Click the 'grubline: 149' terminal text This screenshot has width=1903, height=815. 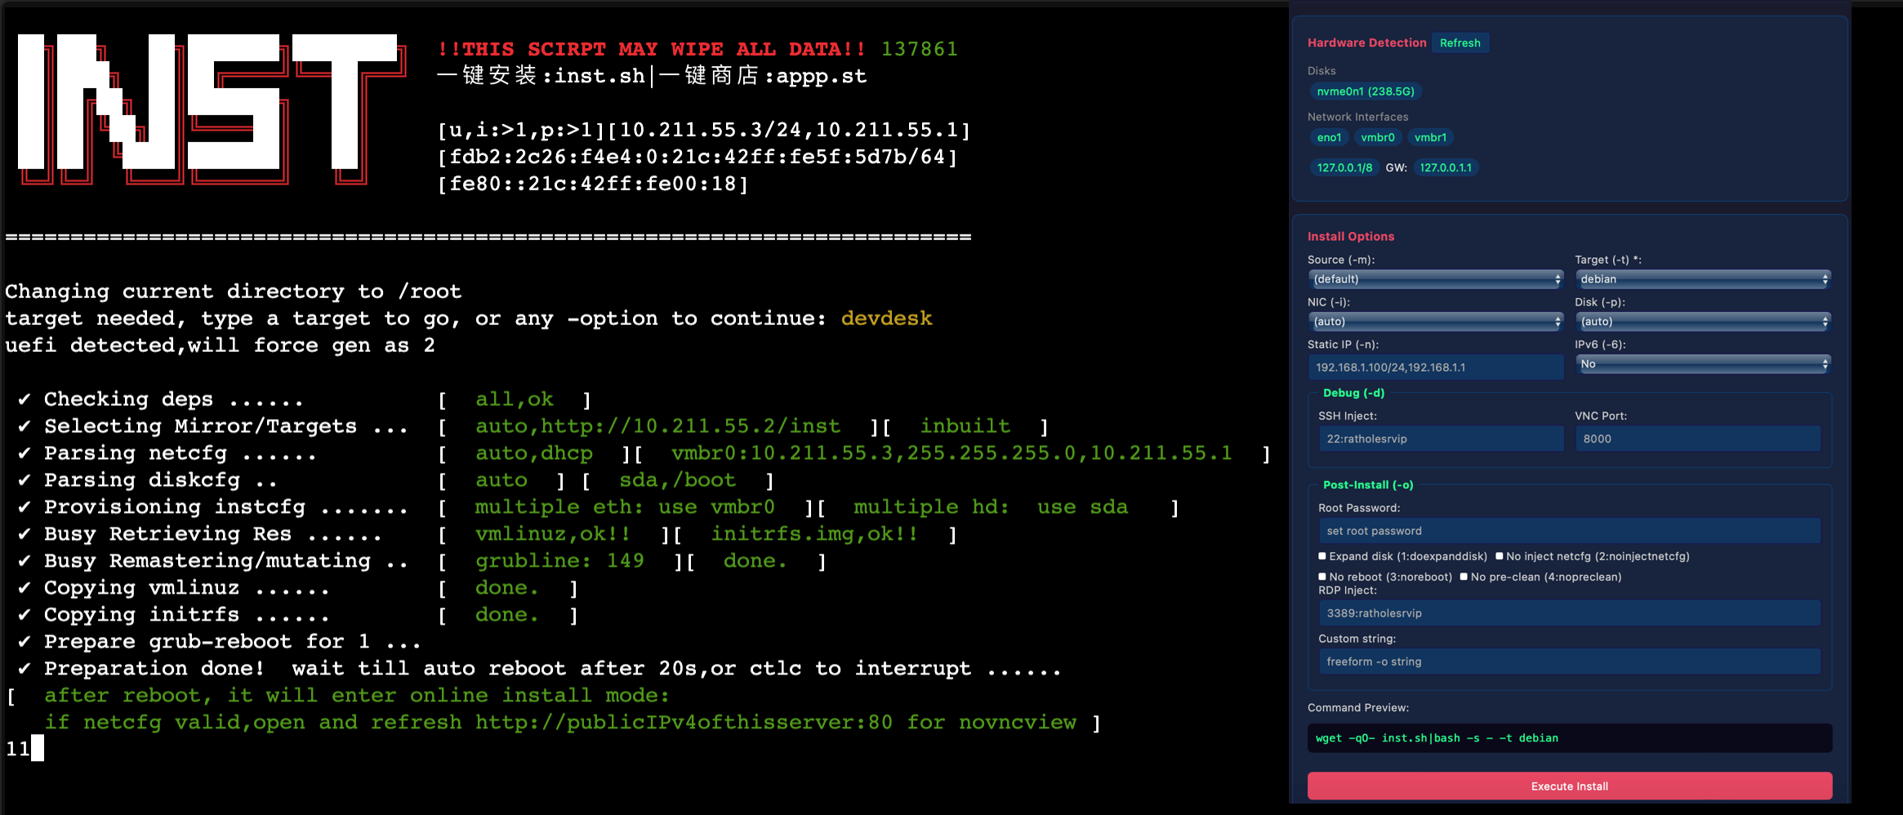point(559,561)
